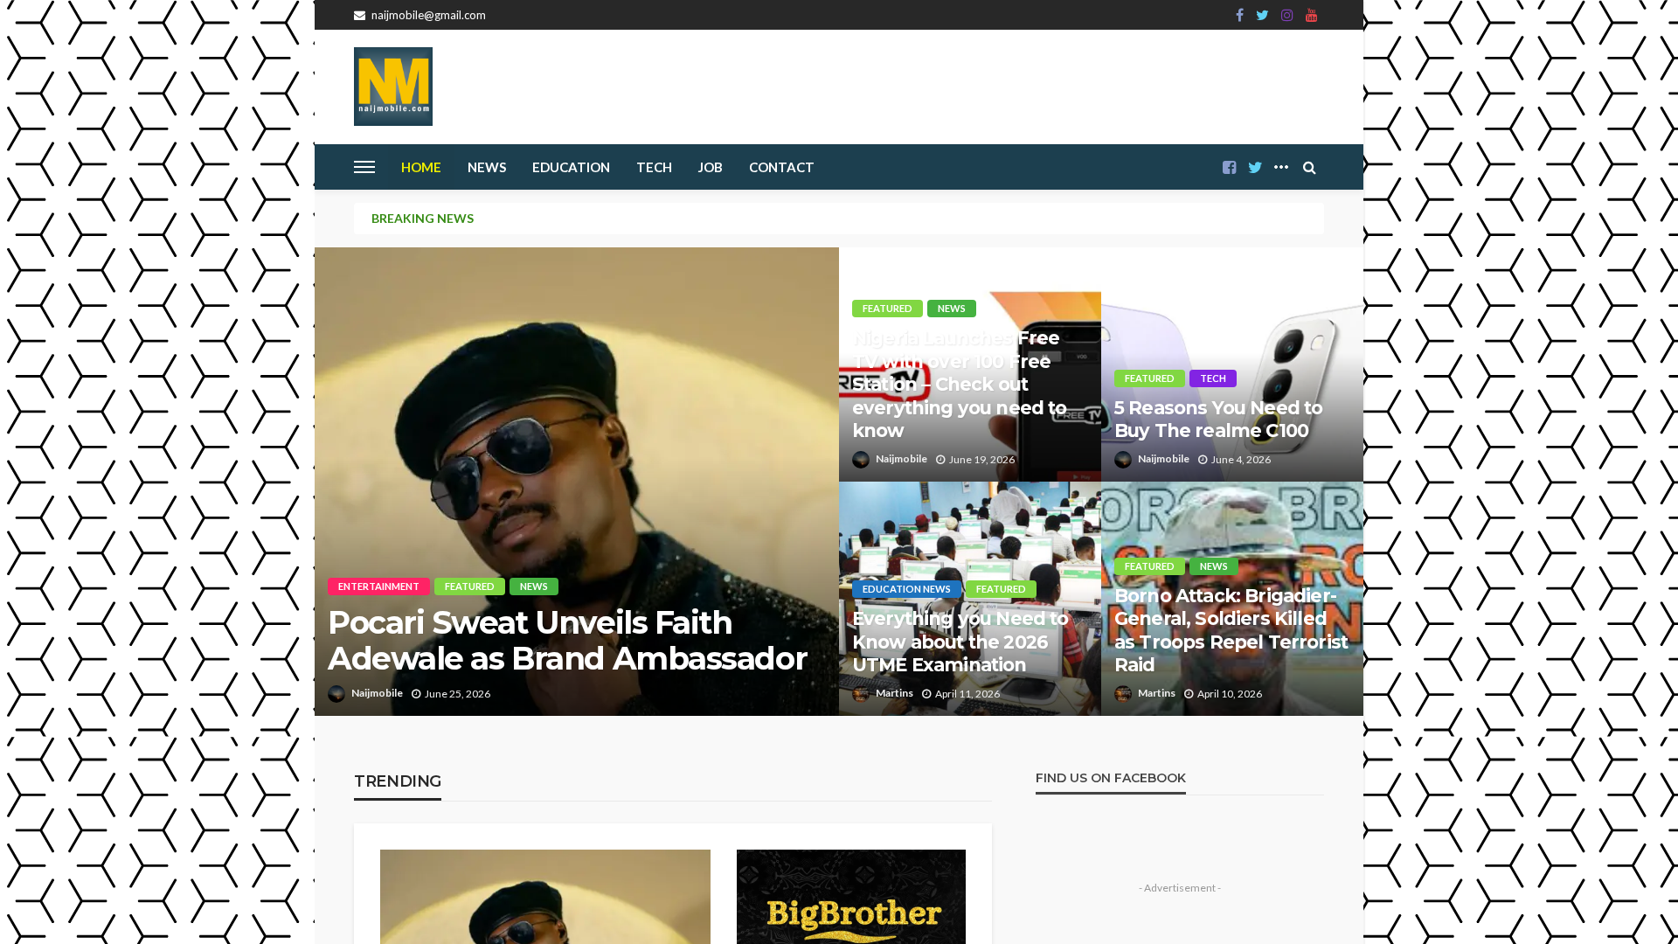Open the CONTACT menu item
This screenshot has width=1678, height=944.
(x=781, y=167)
